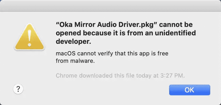Image resolution: width=221 pixels, height=105 pixels.
Task: Open help via the question mark button
Action: coord(18,89)
